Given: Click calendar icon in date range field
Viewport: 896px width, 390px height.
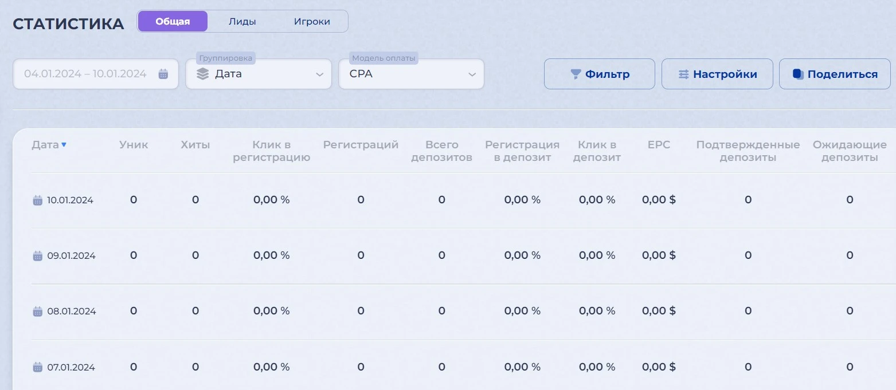Looking at the screenshot, I should pyautogui.click(x=163, y=74).
